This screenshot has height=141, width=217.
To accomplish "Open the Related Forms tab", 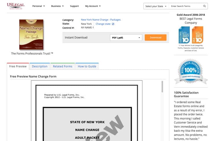I will coord(62,66).
